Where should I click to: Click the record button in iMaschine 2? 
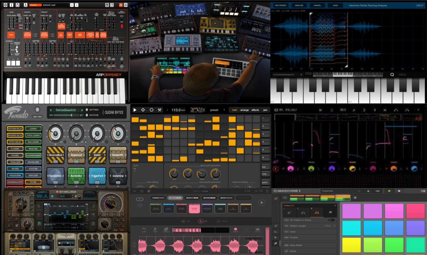pos(399,191)
